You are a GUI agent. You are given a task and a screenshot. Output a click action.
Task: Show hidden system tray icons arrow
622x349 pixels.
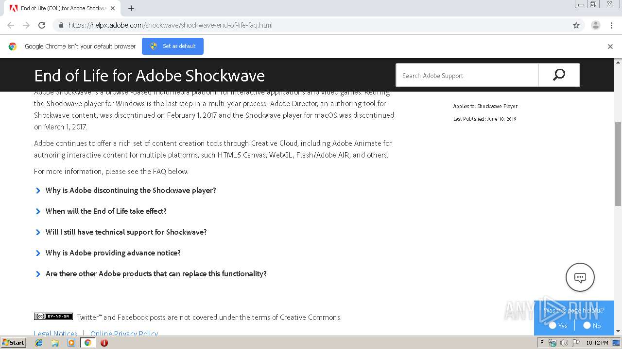(542, 343)
